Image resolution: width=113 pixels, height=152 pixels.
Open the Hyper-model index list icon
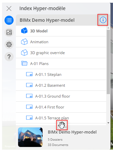9,20
